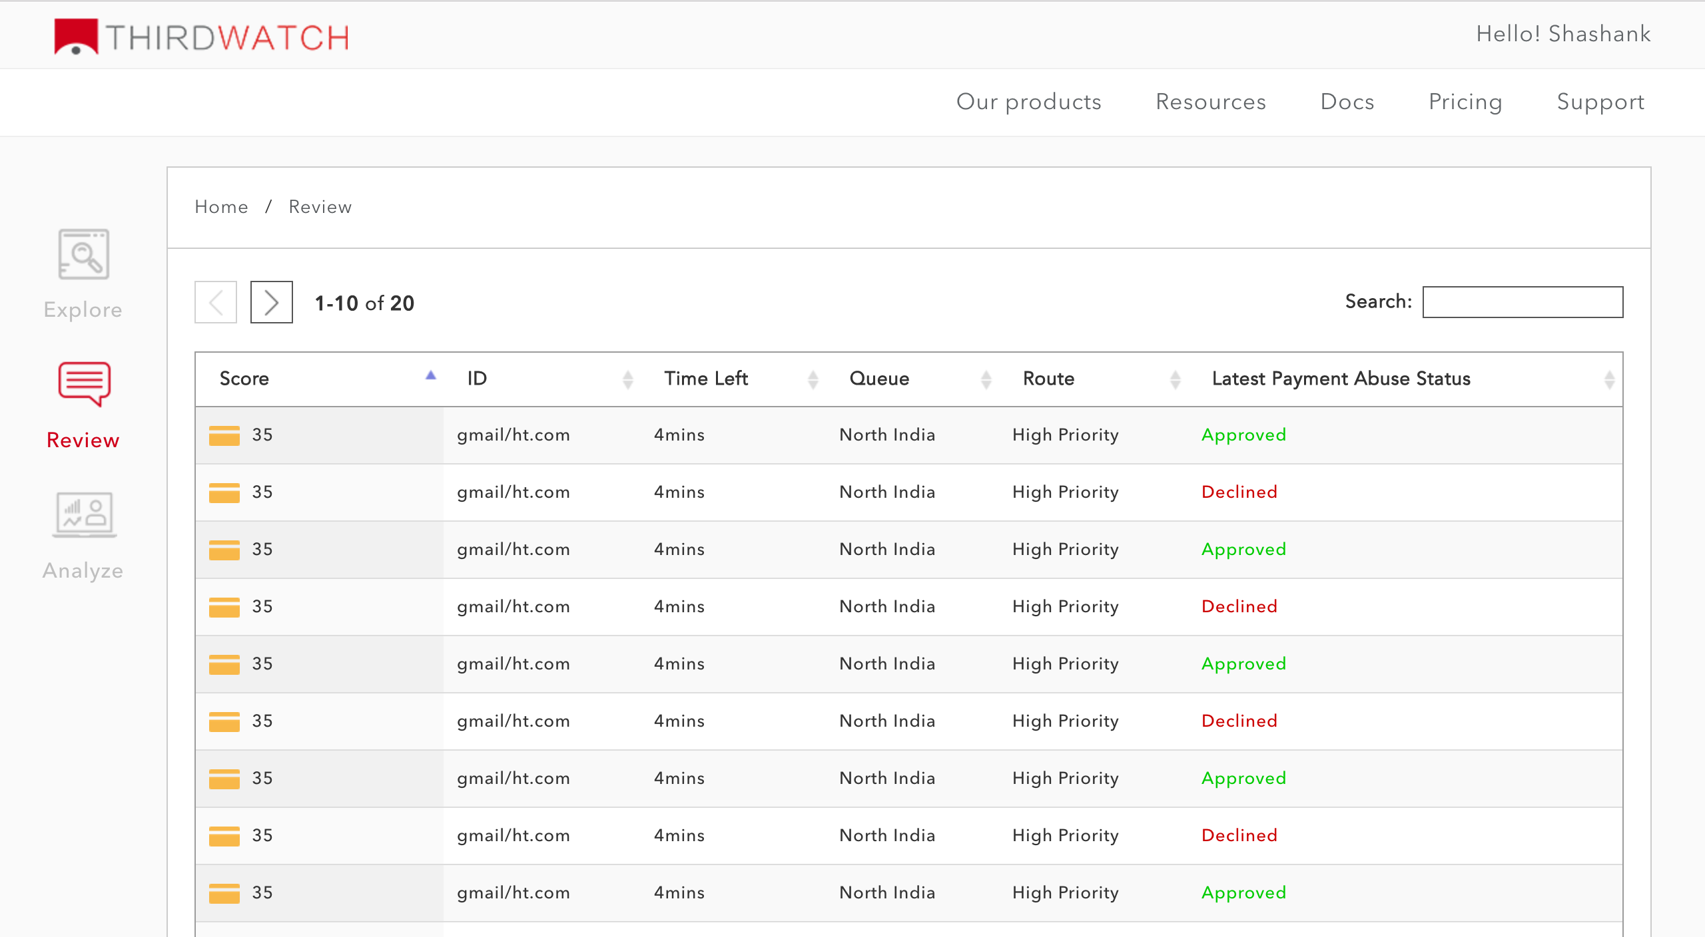Click the Home breadcrumb link
Screen dimensions: 1705x937
tap(221, 207)
